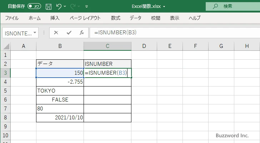Select row 1 header

coord(5,55)
